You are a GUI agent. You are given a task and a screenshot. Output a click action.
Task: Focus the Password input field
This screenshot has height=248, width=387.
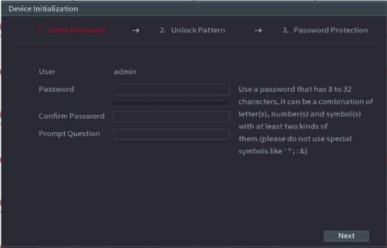171,89
